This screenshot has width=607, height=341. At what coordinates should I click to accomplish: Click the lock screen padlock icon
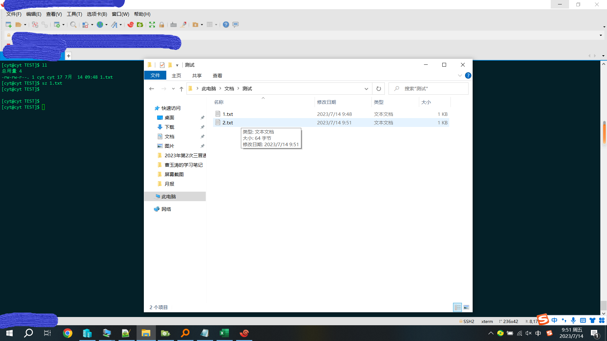tap(162, 25)
